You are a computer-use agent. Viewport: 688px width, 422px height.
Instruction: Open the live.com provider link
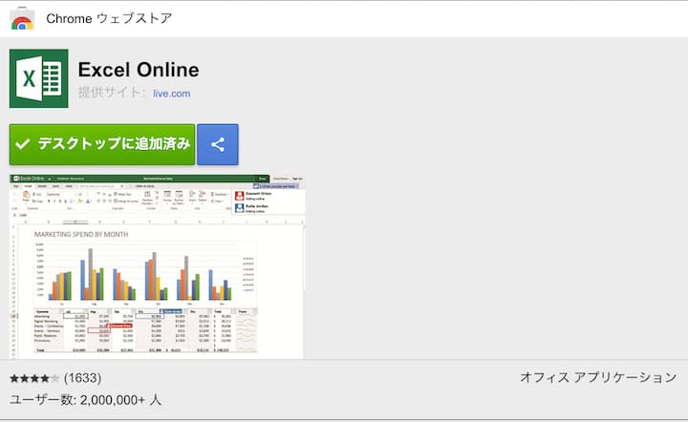[172, 94]
